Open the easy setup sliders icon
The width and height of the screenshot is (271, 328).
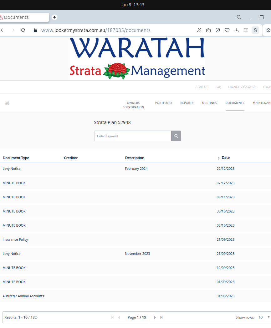point(246,30)
